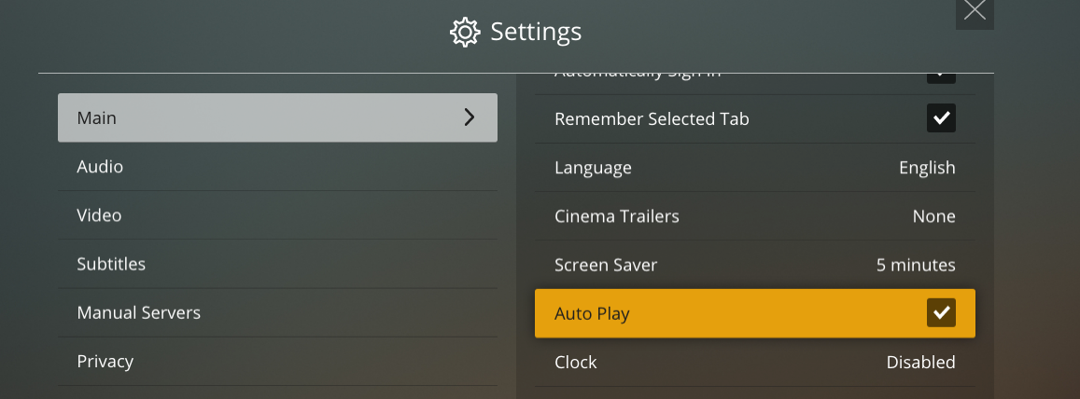Toggle the partially visible Automatically Sign In checkbox
Viewport: 1080px width, 399px height.
point(941,76)
